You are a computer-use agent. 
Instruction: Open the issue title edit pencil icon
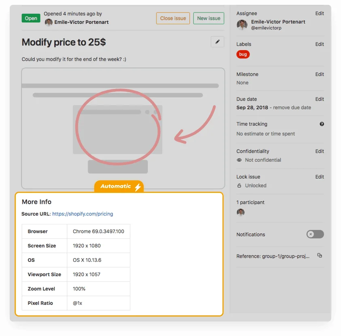tap(217, 42)
